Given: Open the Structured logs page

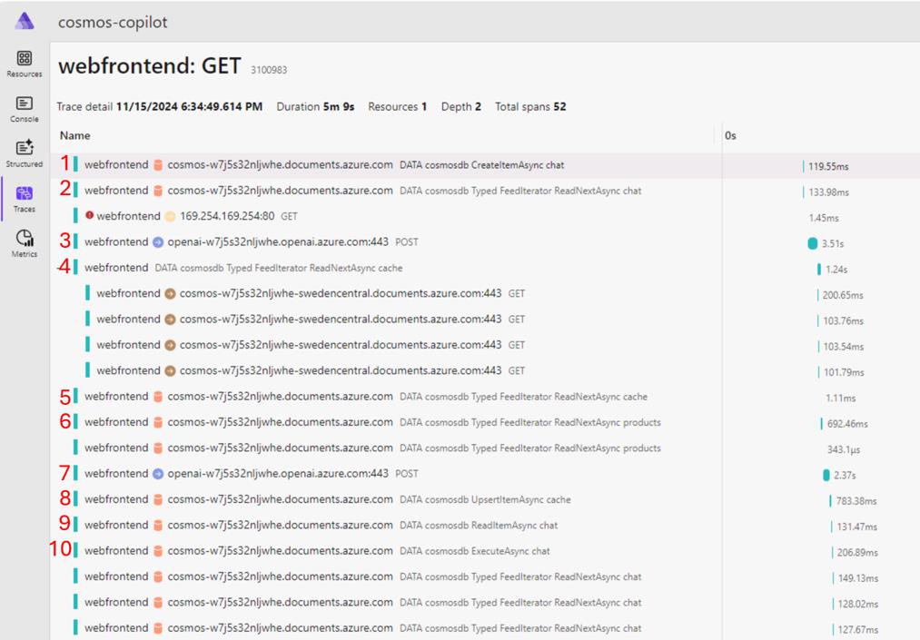Looking at the screenshot, I should pos(25,153).
